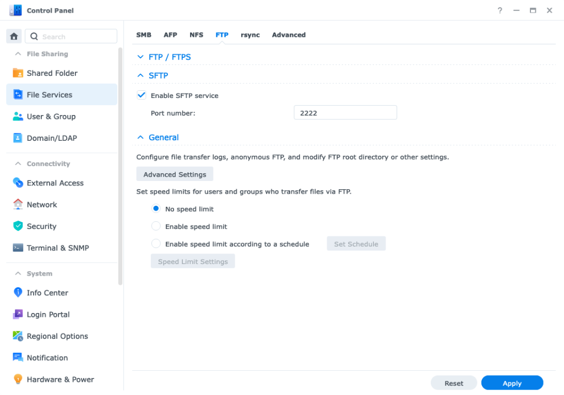The image size is (564, 395).
Task: Expand the FTP / FTPS section
Action: coord(140,57)
